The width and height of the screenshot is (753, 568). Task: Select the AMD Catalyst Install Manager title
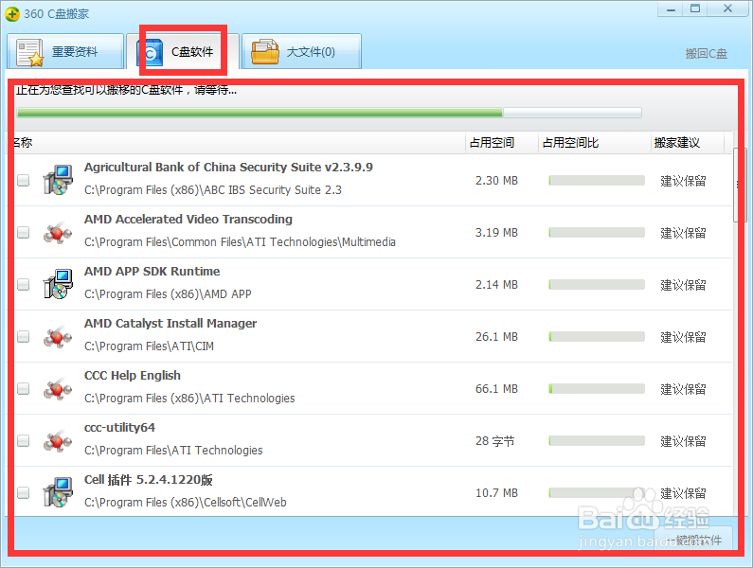[170, 324]
